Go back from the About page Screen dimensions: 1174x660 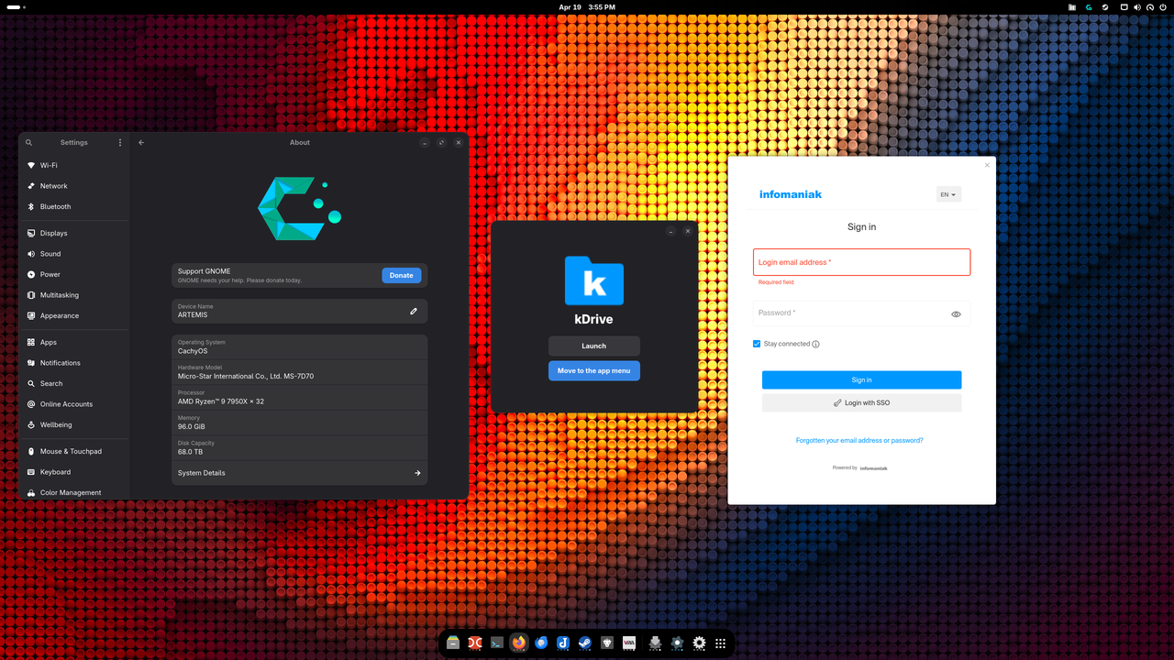click(141, 143)
